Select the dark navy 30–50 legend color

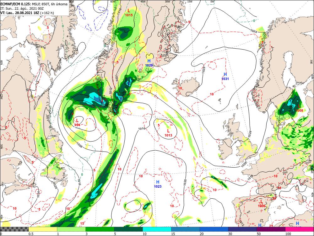[242, 229]
